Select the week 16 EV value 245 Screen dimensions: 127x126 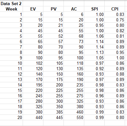tap(33, 96)
